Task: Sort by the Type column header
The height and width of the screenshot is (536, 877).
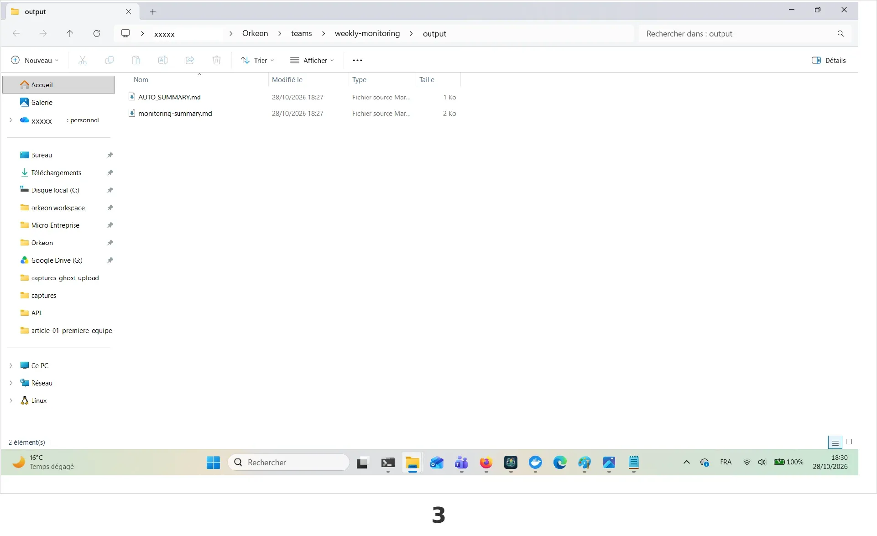Action: [359, 79]
